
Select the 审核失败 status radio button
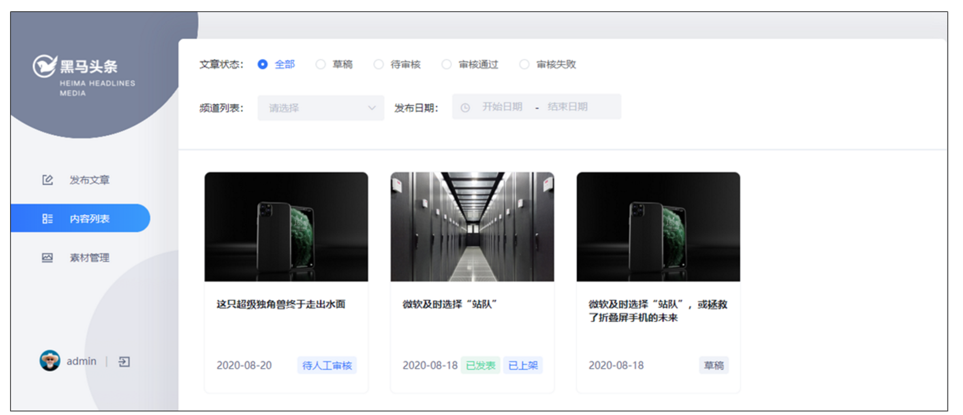(524, 64)
